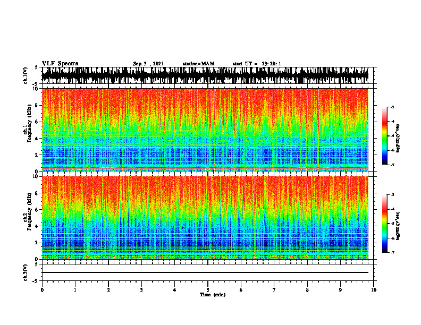The image size is (421, 325).
Task: Click the '-3' label on upper colorbar
Action: pos(392,107)
